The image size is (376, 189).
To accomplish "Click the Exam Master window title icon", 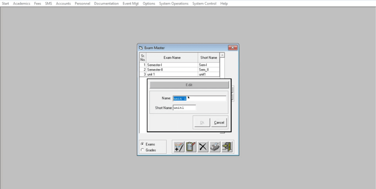I will [141, 48].
